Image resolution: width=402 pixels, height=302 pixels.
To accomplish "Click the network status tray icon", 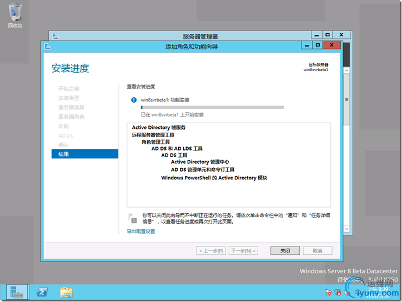I will (x=338, y=293).
